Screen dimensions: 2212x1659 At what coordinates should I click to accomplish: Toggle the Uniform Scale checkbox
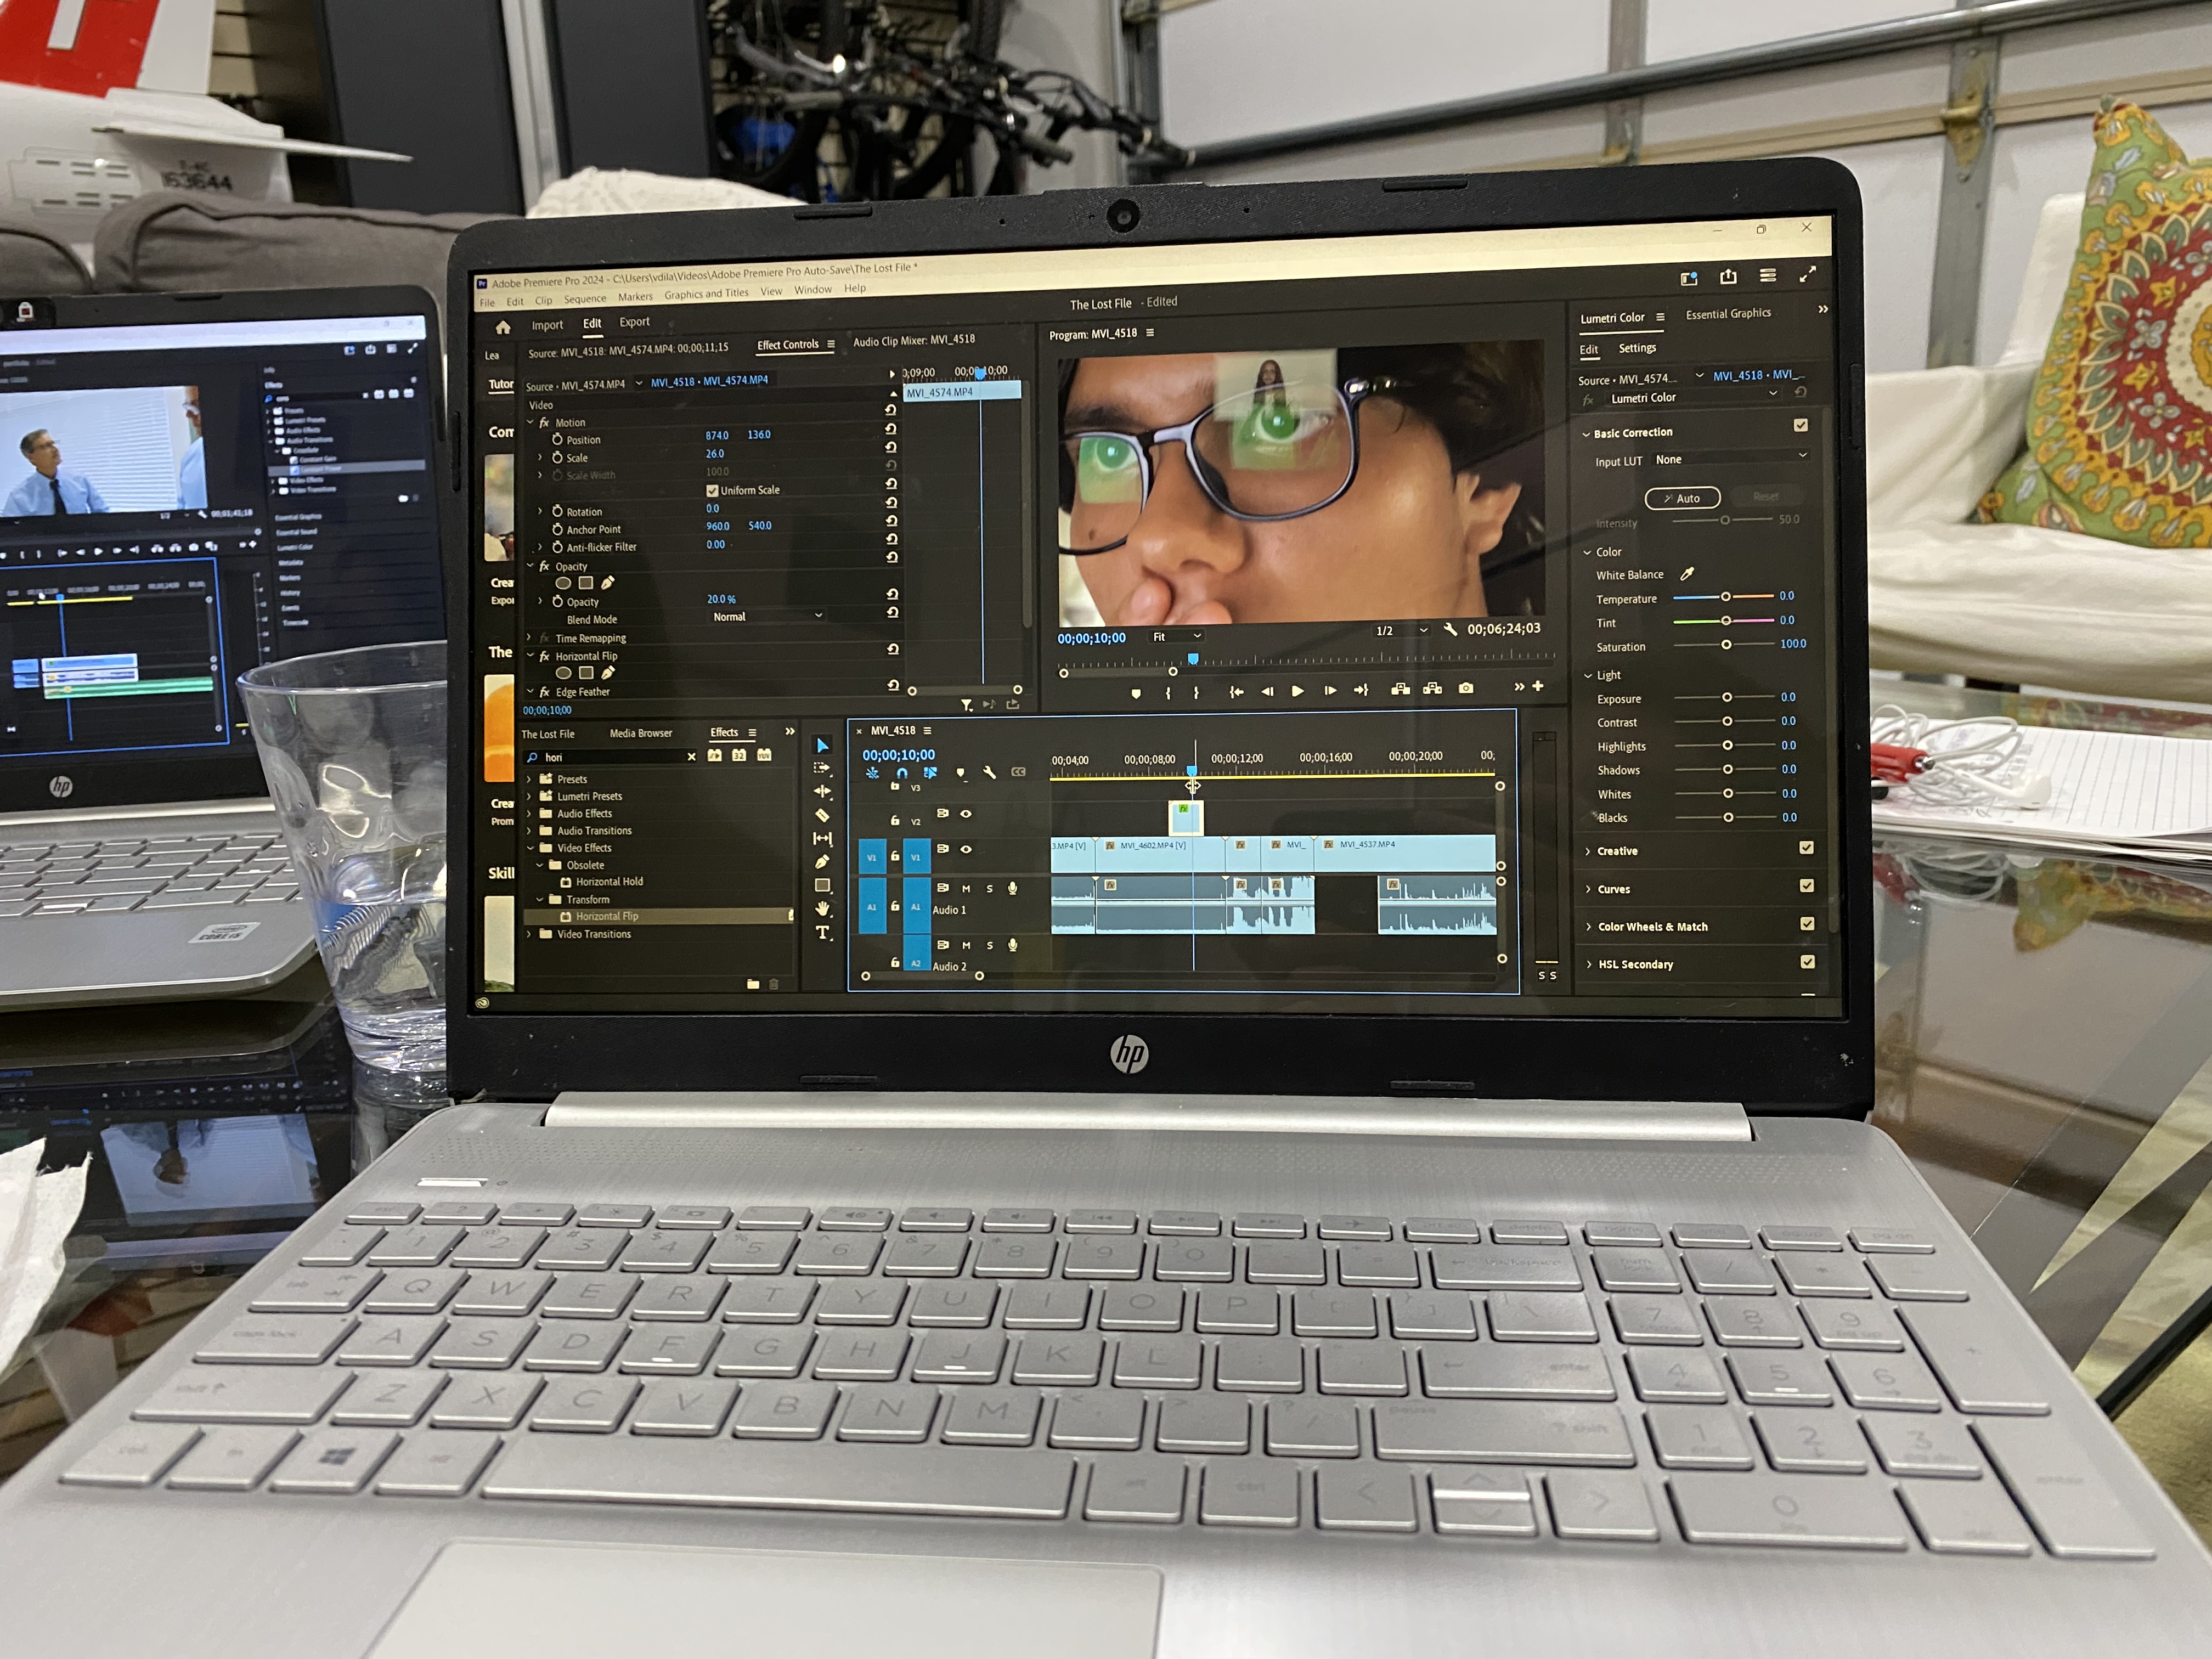click(712, 491)
